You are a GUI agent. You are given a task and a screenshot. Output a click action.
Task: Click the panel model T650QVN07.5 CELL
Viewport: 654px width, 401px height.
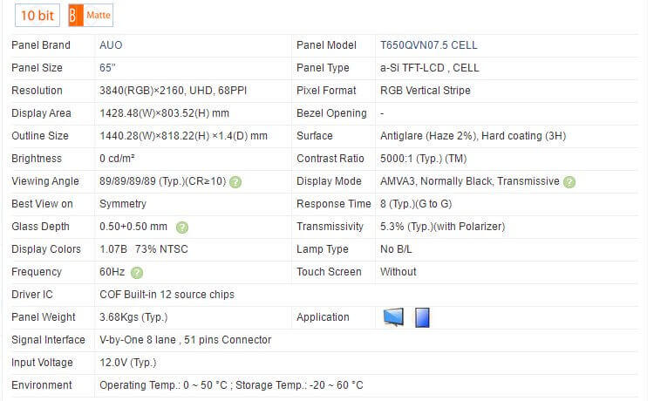[428, 45]
